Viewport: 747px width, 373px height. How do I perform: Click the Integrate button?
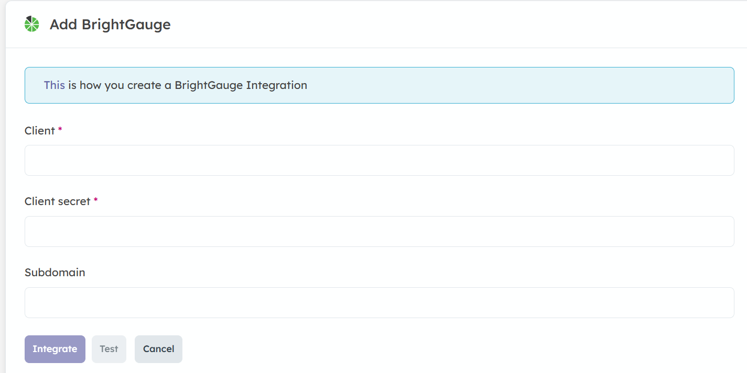[x=55, y=349]
